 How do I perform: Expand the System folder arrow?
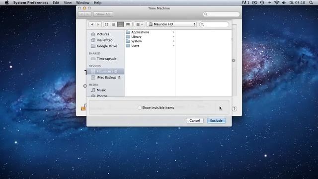coord(173,41)
